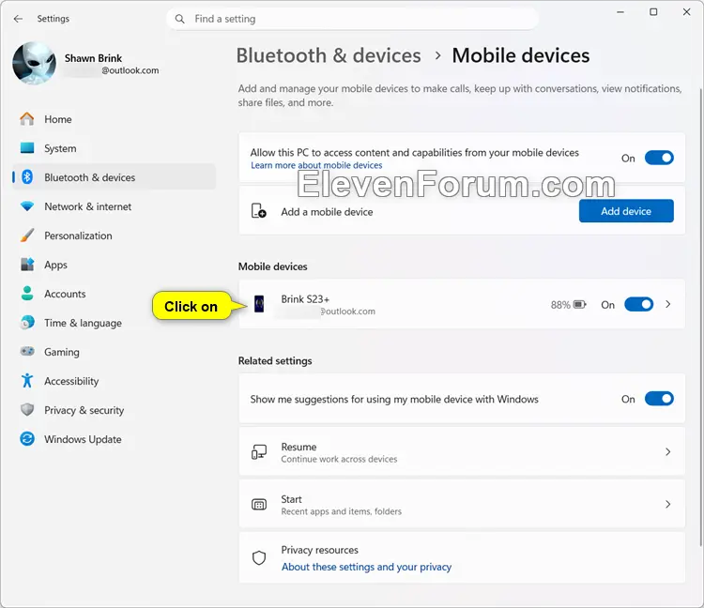Image resolution: width=704 pixels, height=608 pixels.
Task: Click the 88% battery percentage text
Action: tap(560, 305)
